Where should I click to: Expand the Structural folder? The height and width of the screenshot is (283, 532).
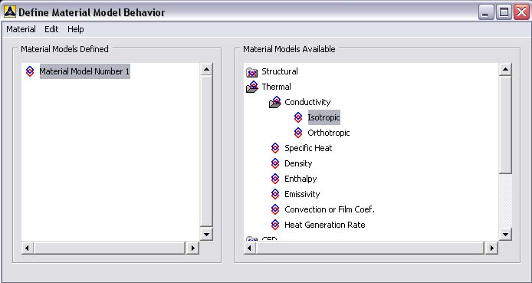251,72
